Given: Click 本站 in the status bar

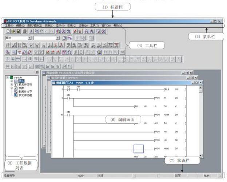Looking at the screenshot, I should click(100, 175).
